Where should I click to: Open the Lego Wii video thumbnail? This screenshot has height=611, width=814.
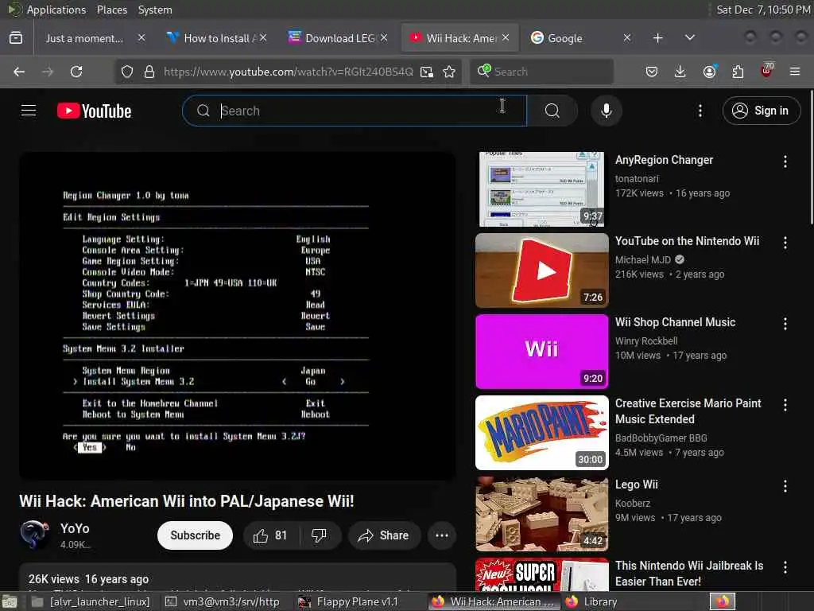click(541, 513)
